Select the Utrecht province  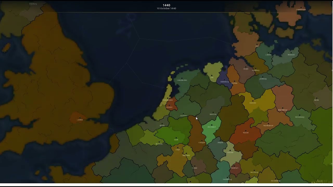pyautogui.click(x=172, y=104)
